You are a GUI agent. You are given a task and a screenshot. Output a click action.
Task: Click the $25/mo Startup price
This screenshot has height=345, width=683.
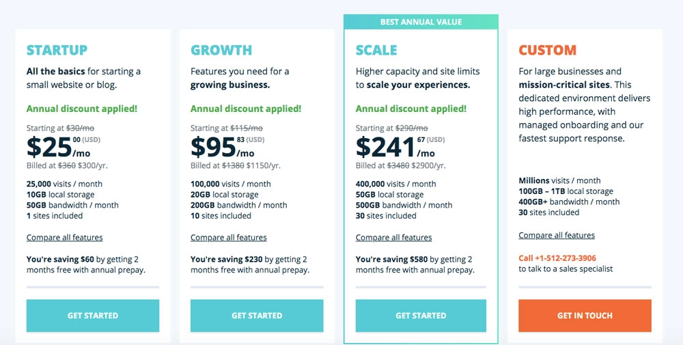(58, 148)
